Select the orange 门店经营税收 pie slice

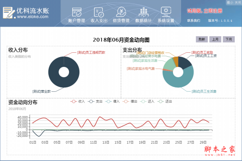(x=176, y=61)
